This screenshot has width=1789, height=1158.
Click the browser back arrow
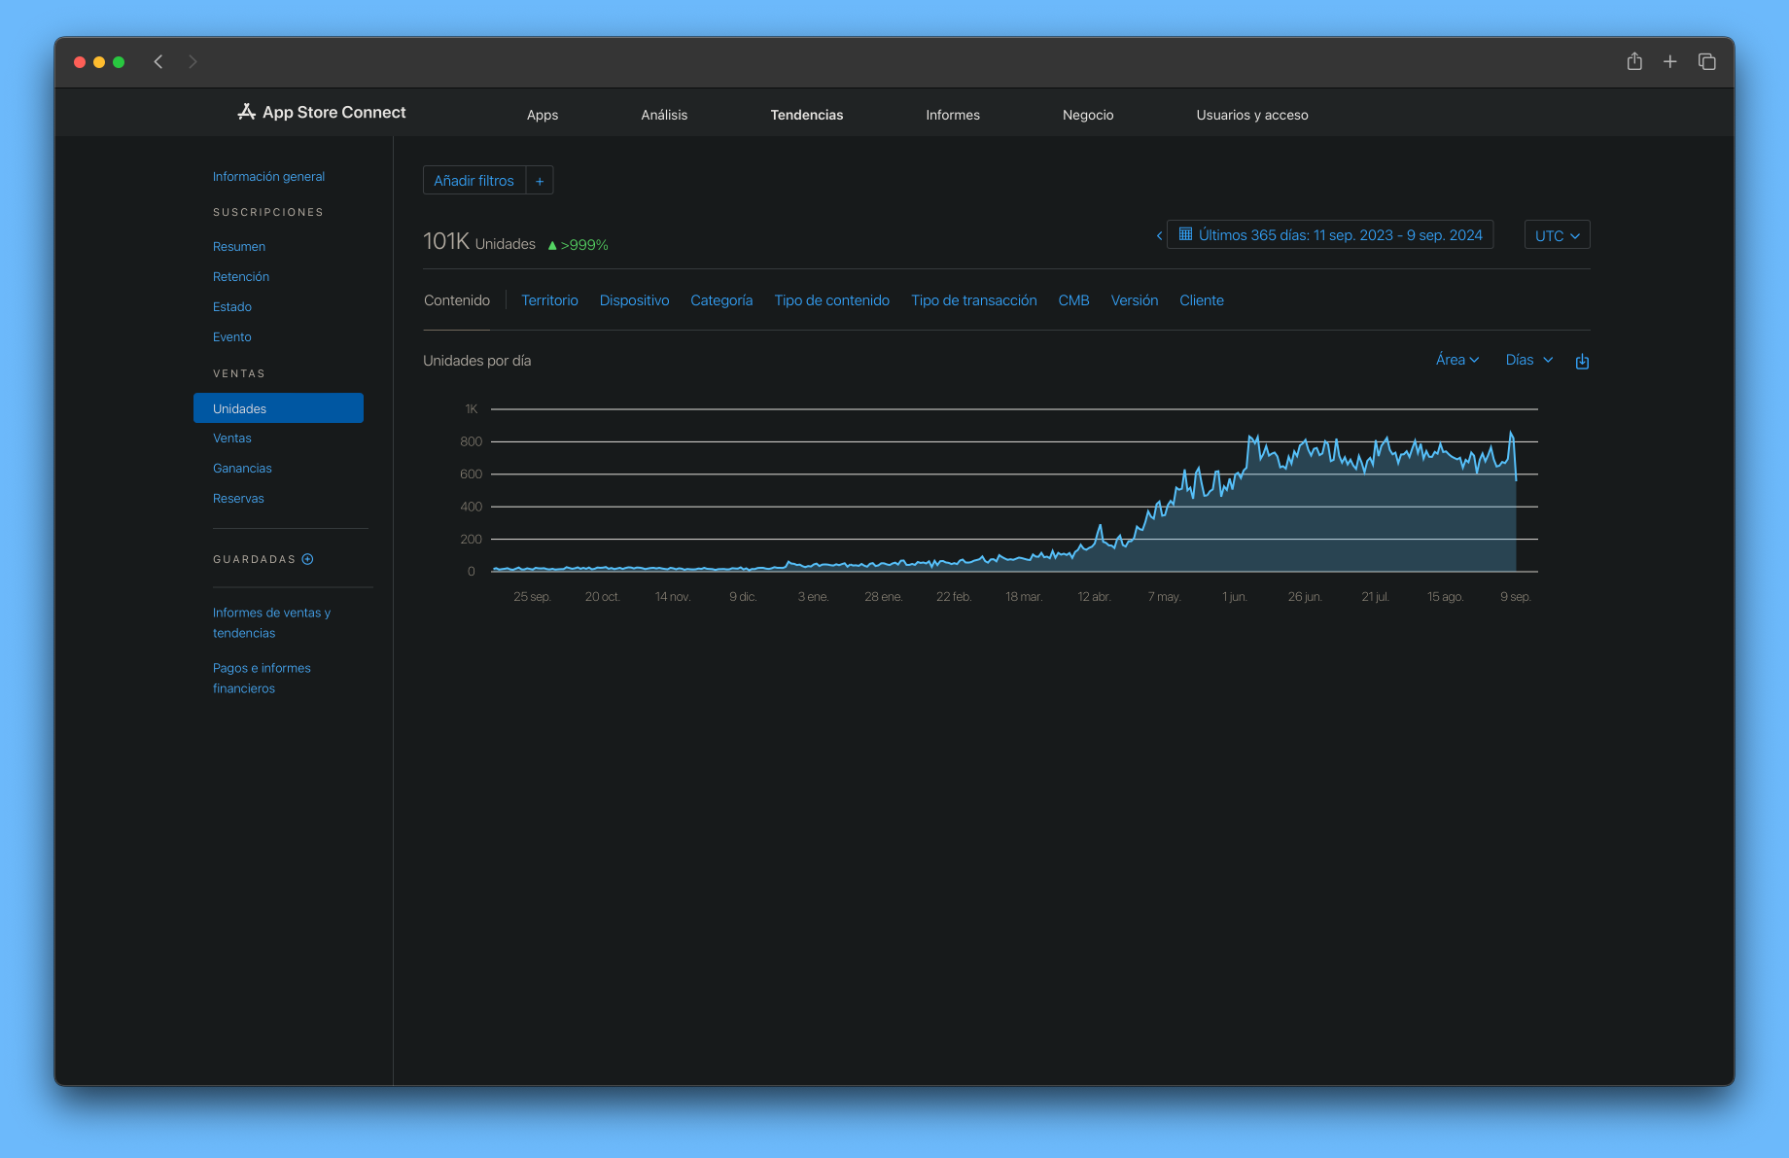point(158,61)
